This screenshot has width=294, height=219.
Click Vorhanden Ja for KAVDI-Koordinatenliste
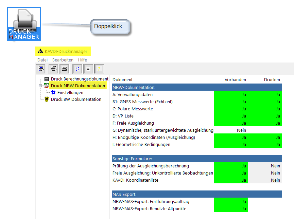point(231,180)
